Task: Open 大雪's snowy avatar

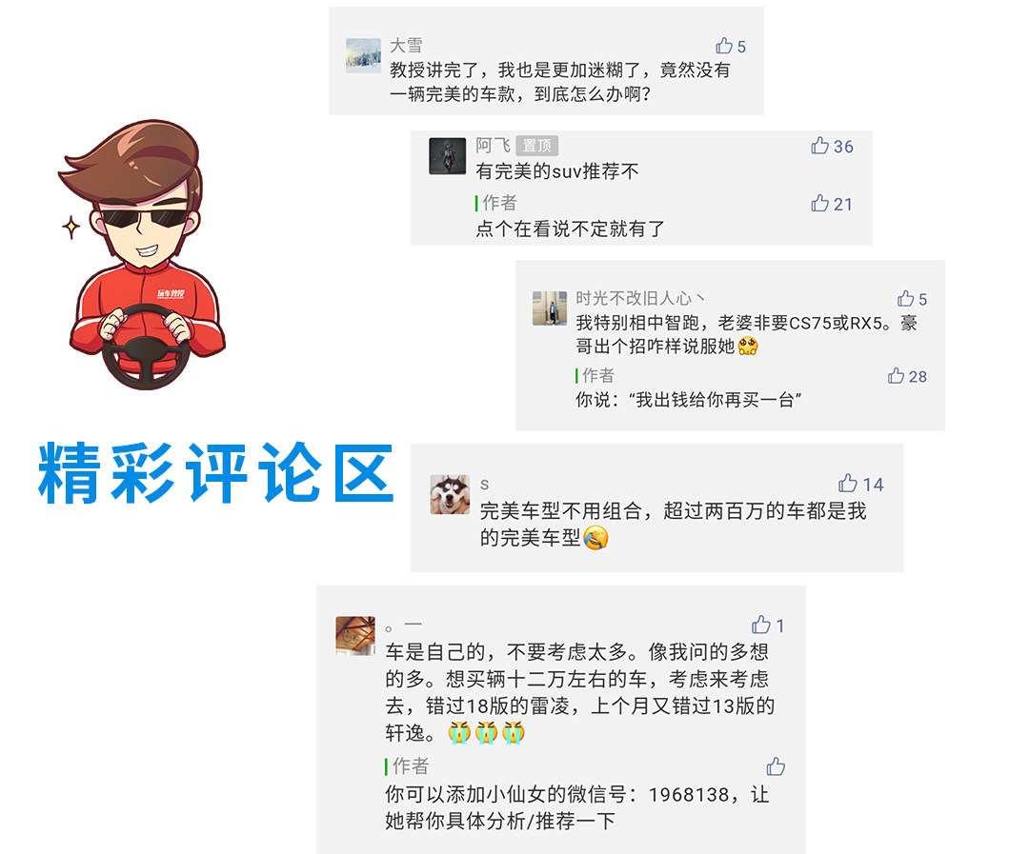Action: (364, 55)
